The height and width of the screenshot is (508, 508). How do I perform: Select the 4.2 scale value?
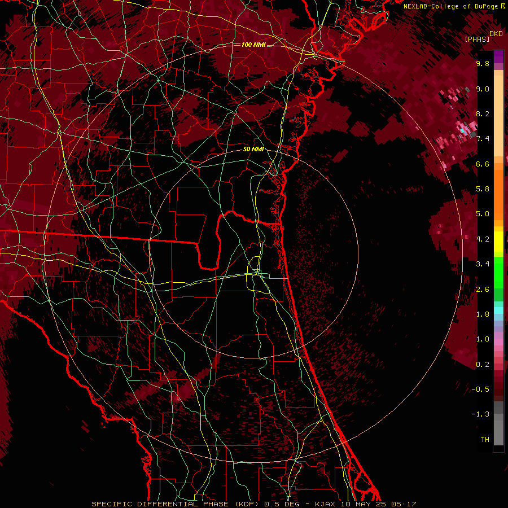tap(483, 239)
